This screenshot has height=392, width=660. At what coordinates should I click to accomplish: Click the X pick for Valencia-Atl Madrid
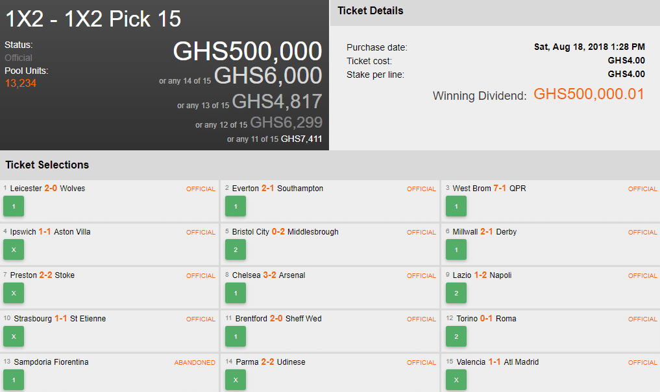456,380
